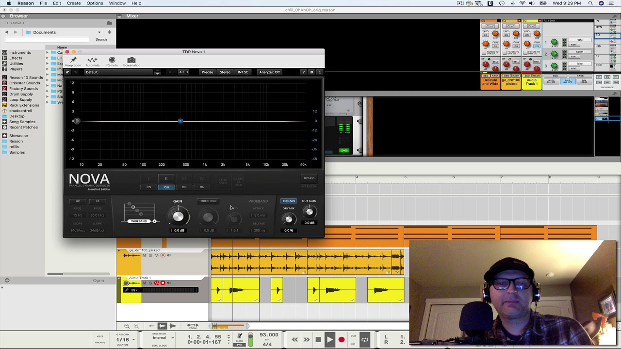Viewport: 621px width, 349px height.
Task: Toggle band I ON button
Action: tap(148, 187)
